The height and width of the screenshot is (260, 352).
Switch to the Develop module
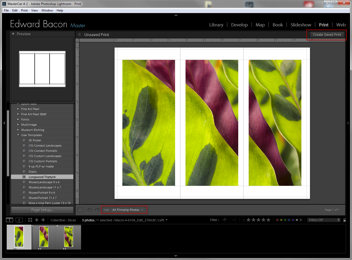pyautogui.click(x=240, y=25)
